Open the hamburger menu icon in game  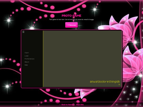coord(23,32)
